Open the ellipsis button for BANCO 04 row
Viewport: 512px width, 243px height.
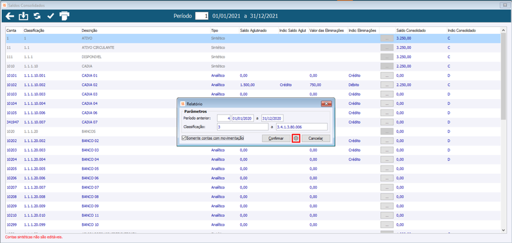pos(387,159)
